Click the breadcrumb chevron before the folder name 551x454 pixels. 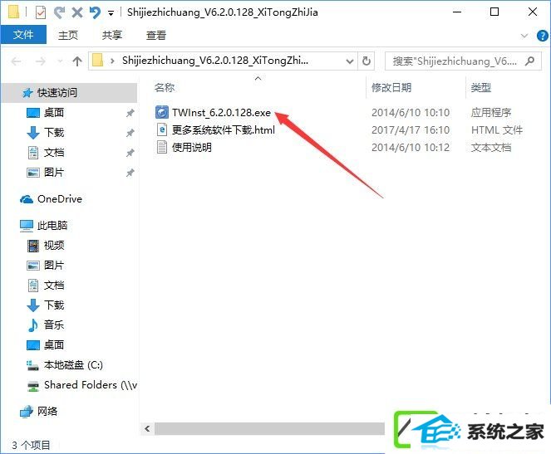coord(112,61)
